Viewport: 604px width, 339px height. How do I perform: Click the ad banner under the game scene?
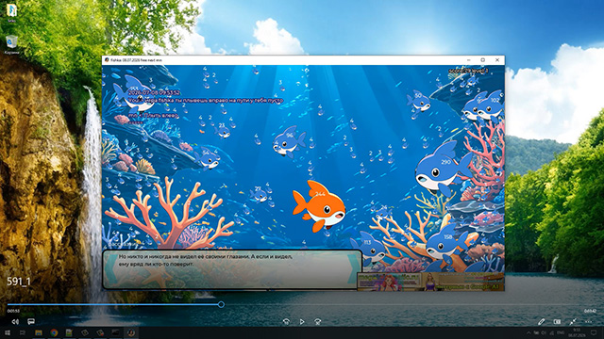[430, 282]
